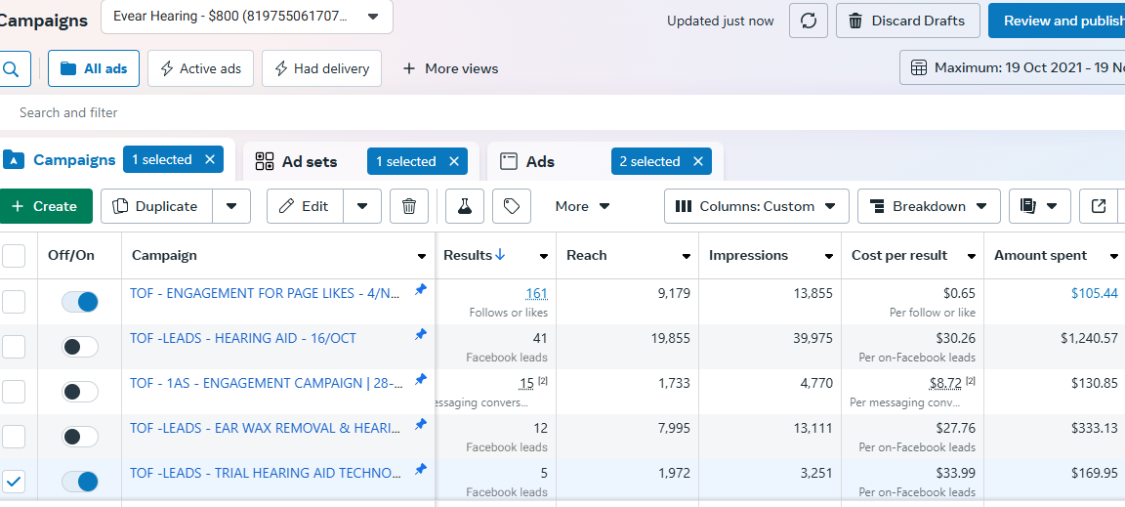
Task: Toggle on 1AS ENGAGEMENT CAMPAIGN switch
Action: tap(80, 392)
